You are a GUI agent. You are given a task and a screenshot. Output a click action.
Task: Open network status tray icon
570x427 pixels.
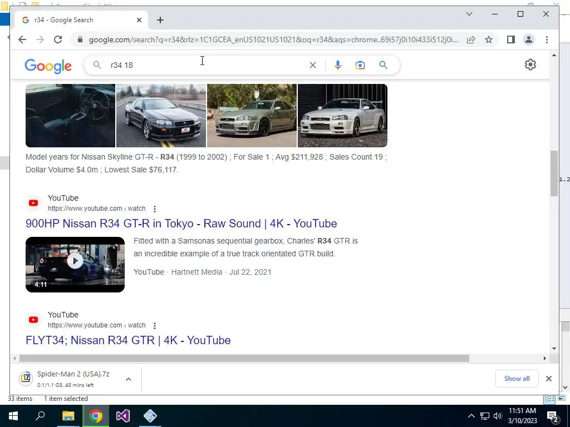point(485,416)
